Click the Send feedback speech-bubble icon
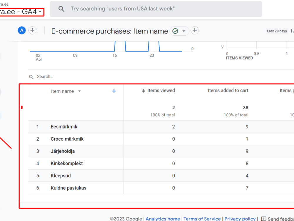 point(264,219)
